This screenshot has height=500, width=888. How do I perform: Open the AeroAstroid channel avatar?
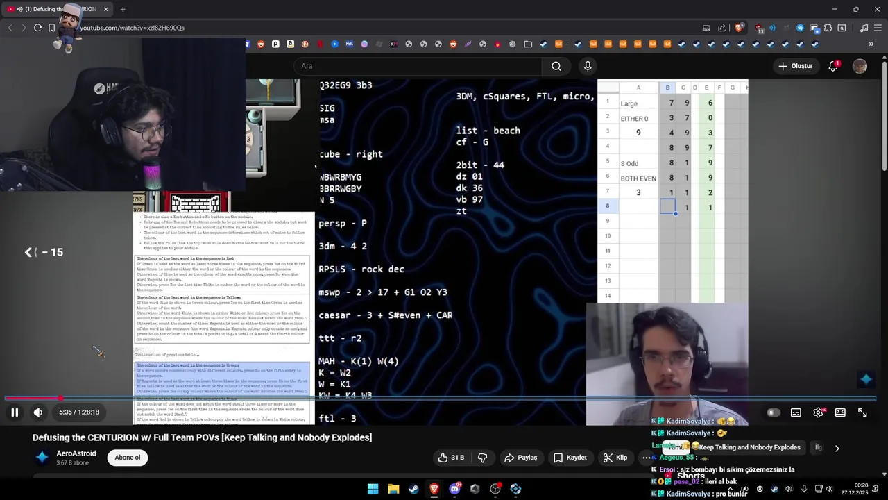click(42, 457)
